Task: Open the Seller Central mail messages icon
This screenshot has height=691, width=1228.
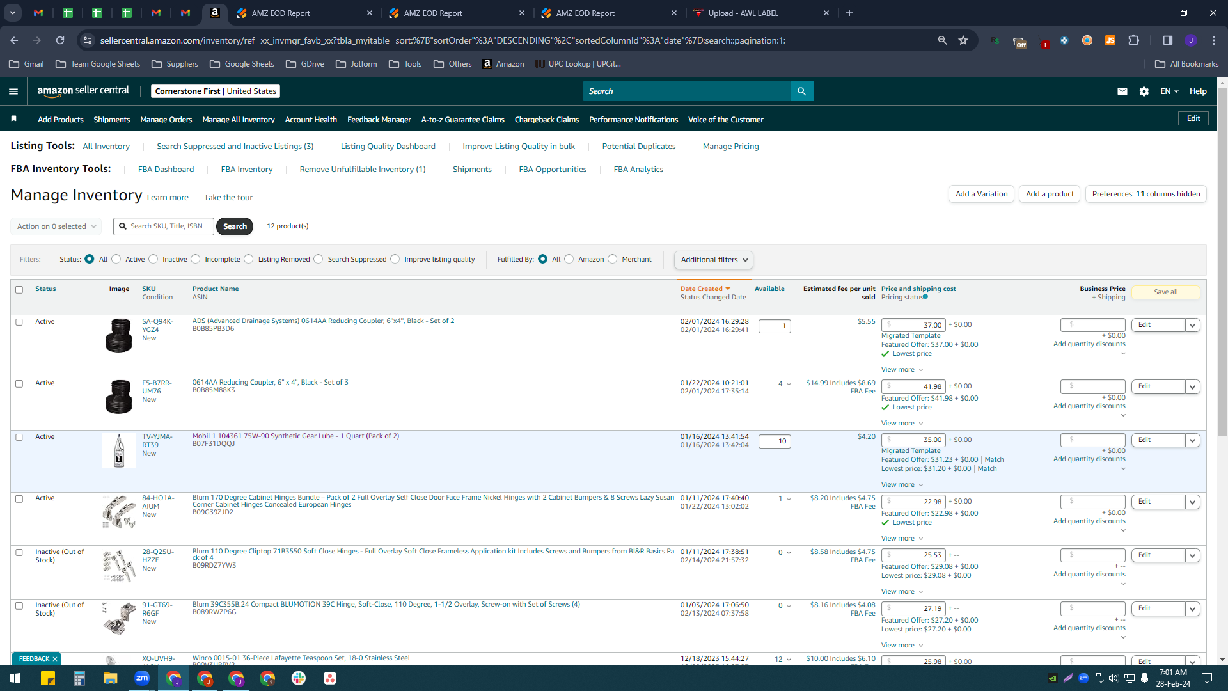Action: click(x=1122, y=91)
